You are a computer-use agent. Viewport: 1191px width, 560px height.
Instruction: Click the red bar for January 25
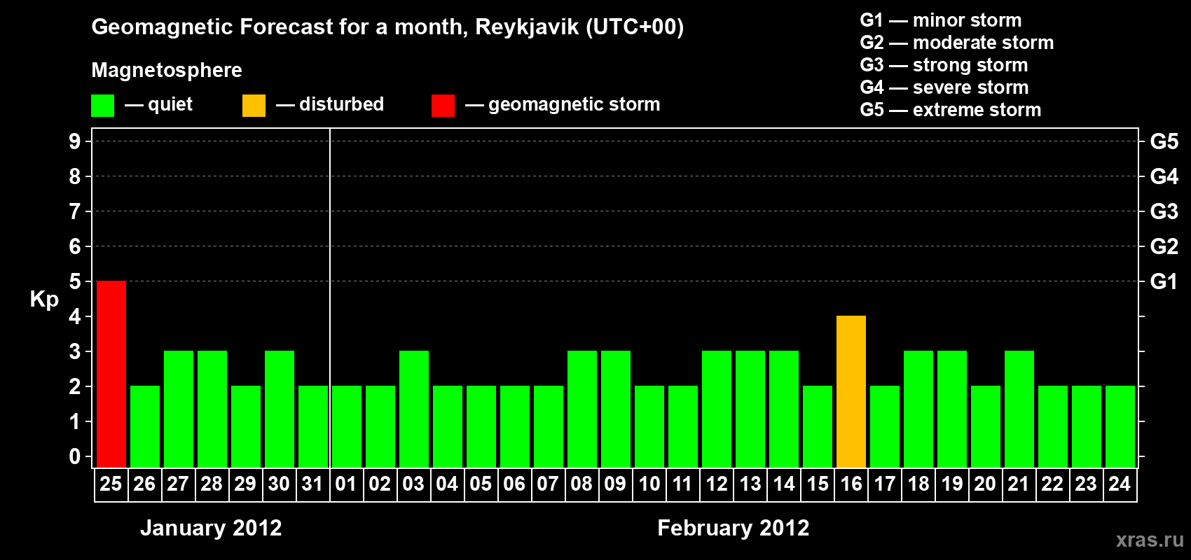tap(111, 374)
